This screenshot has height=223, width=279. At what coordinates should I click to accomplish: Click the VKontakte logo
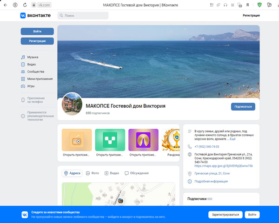[x=35, y=15]
